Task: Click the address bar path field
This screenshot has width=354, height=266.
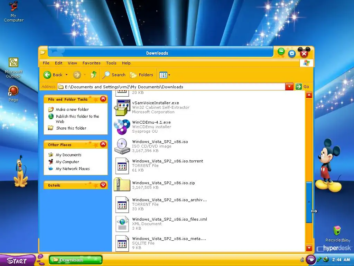Action: click(171, 87)
